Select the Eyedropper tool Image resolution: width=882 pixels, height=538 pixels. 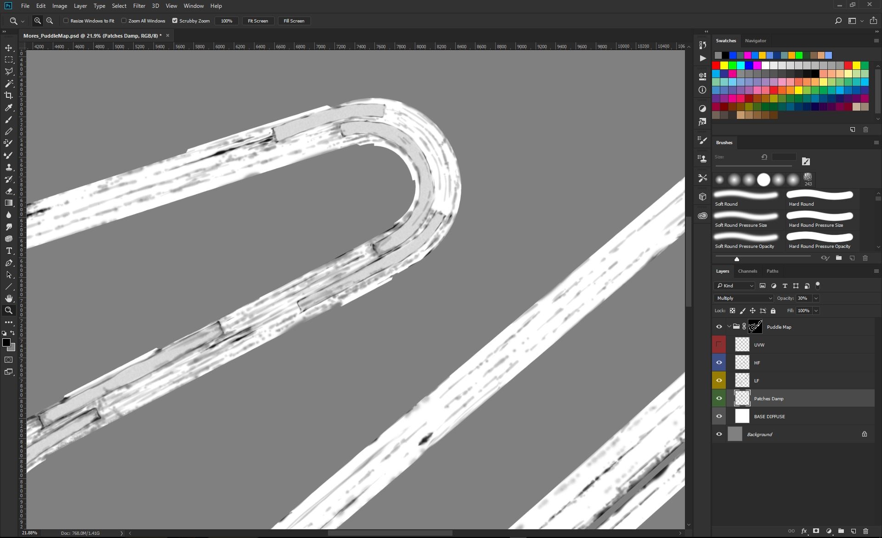(9, 107)
